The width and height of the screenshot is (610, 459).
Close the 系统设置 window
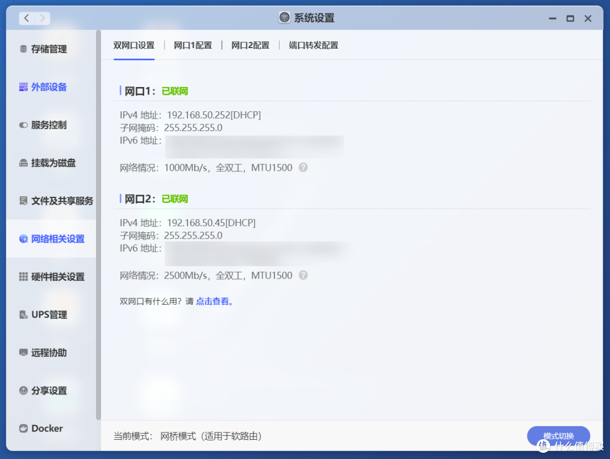(x=588, y=18)
